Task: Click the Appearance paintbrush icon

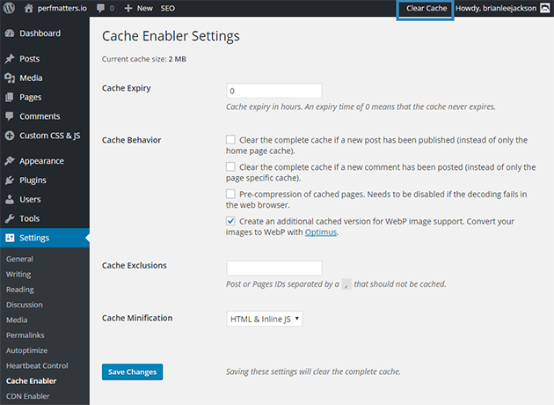Action: (x=10, y=161)
